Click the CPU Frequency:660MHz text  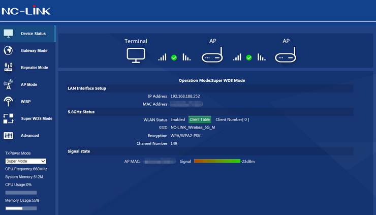(x=26, y=169)
